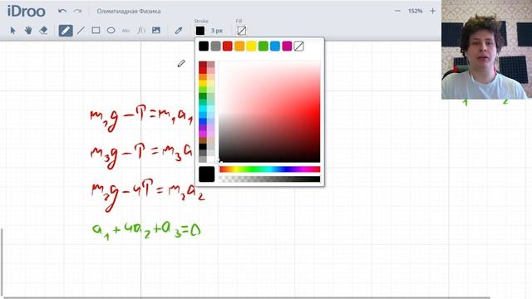Click the saturation-brightness gradient square
Image resolution: width=532 pixels, height=299 pixels.
(269, 111)
